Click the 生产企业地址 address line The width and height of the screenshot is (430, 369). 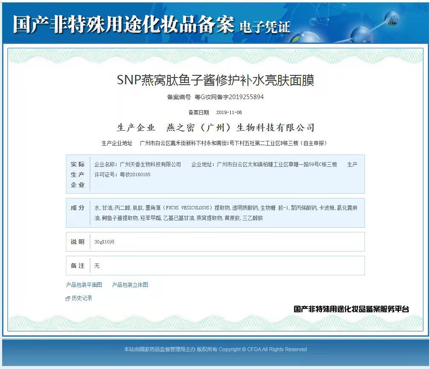tap(233, 143)
